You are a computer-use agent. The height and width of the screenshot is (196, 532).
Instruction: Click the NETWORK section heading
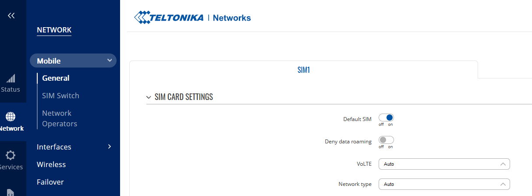54,30
